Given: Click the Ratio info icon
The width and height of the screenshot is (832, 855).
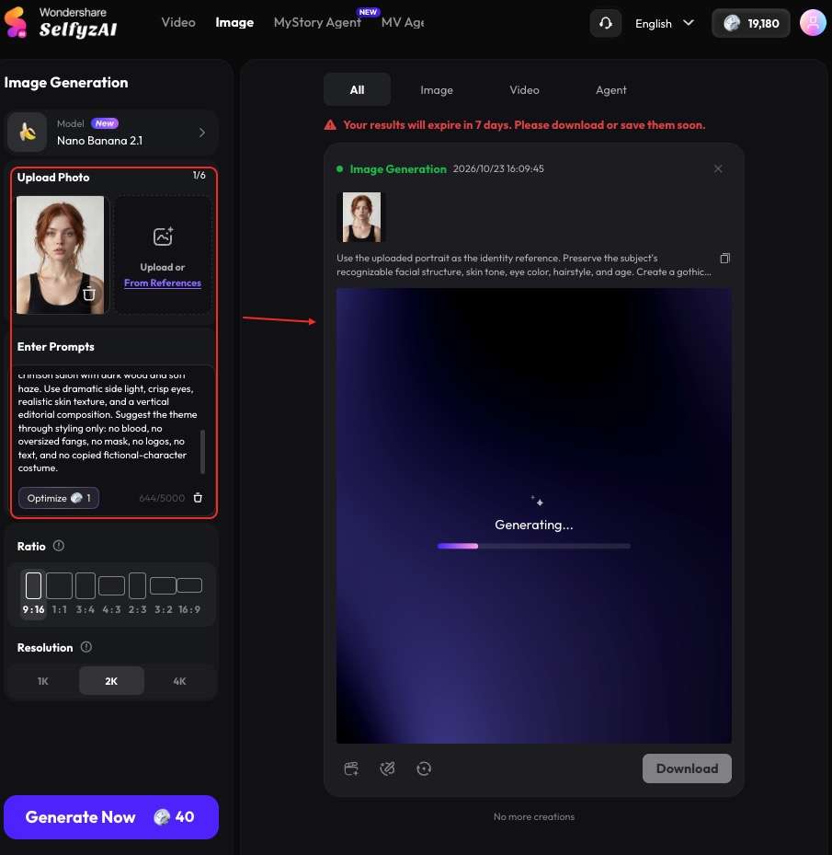Looking at the screenshot, I should 59,546.
